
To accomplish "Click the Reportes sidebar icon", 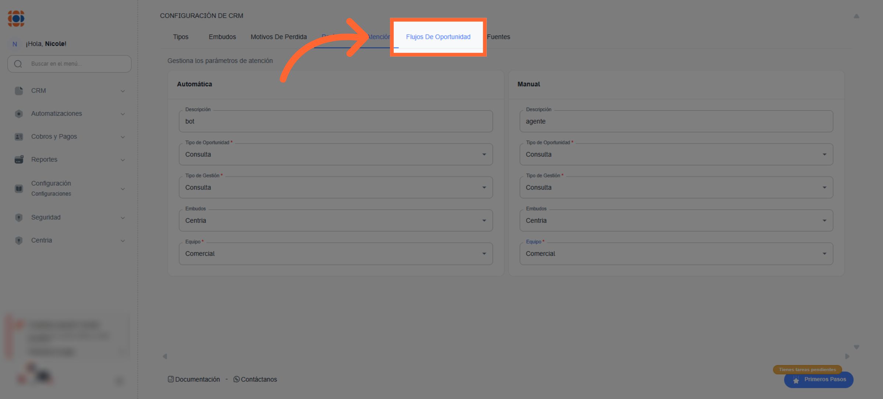I will [19, 159].
